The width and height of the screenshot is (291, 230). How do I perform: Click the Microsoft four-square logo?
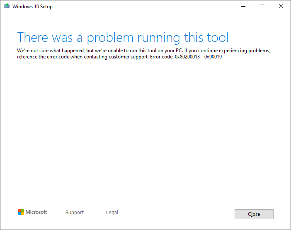pos(21,212)
